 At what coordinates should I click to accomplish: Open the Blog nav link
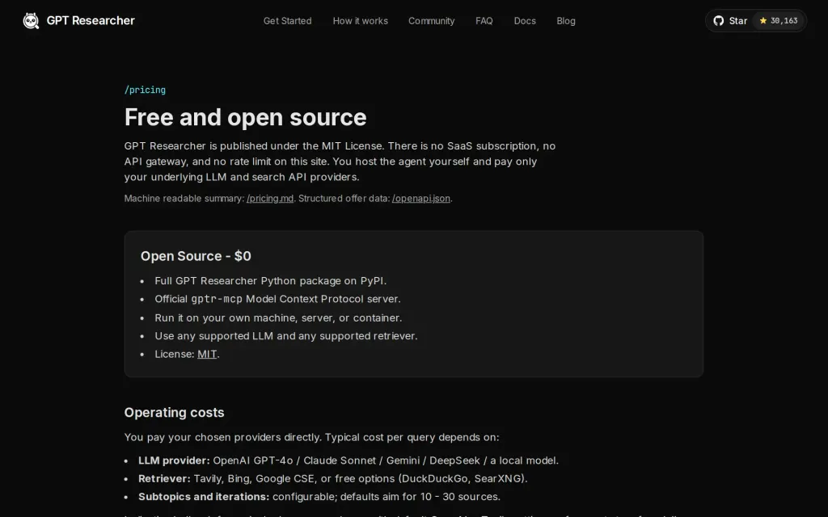click(565, 21)
